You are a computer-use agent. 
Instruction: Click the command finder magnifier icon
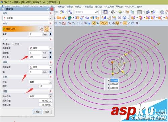pyautogui.click(x=96, y=12)
